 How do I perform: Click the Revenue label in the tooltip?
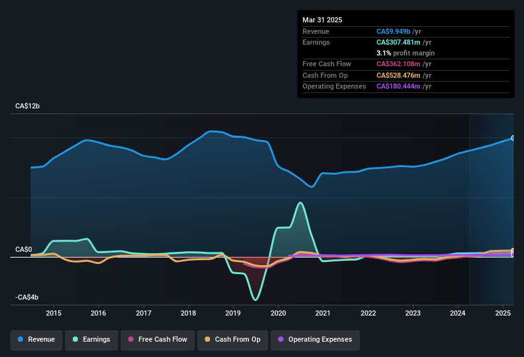[x=316, y=31]
